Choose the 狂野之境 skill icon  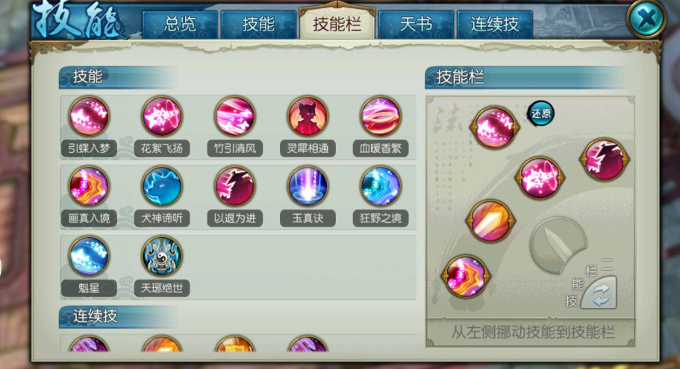pos(381,186)
